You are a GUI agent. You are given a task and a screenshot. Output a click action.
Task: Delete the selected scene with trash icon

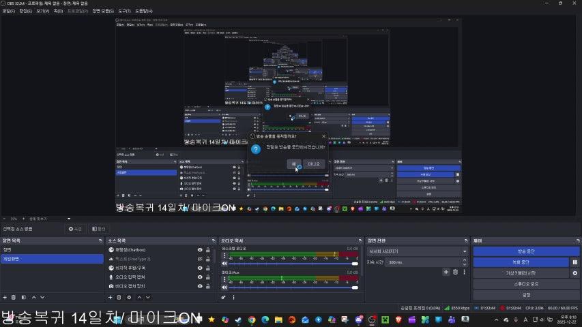tap(14, 297)
